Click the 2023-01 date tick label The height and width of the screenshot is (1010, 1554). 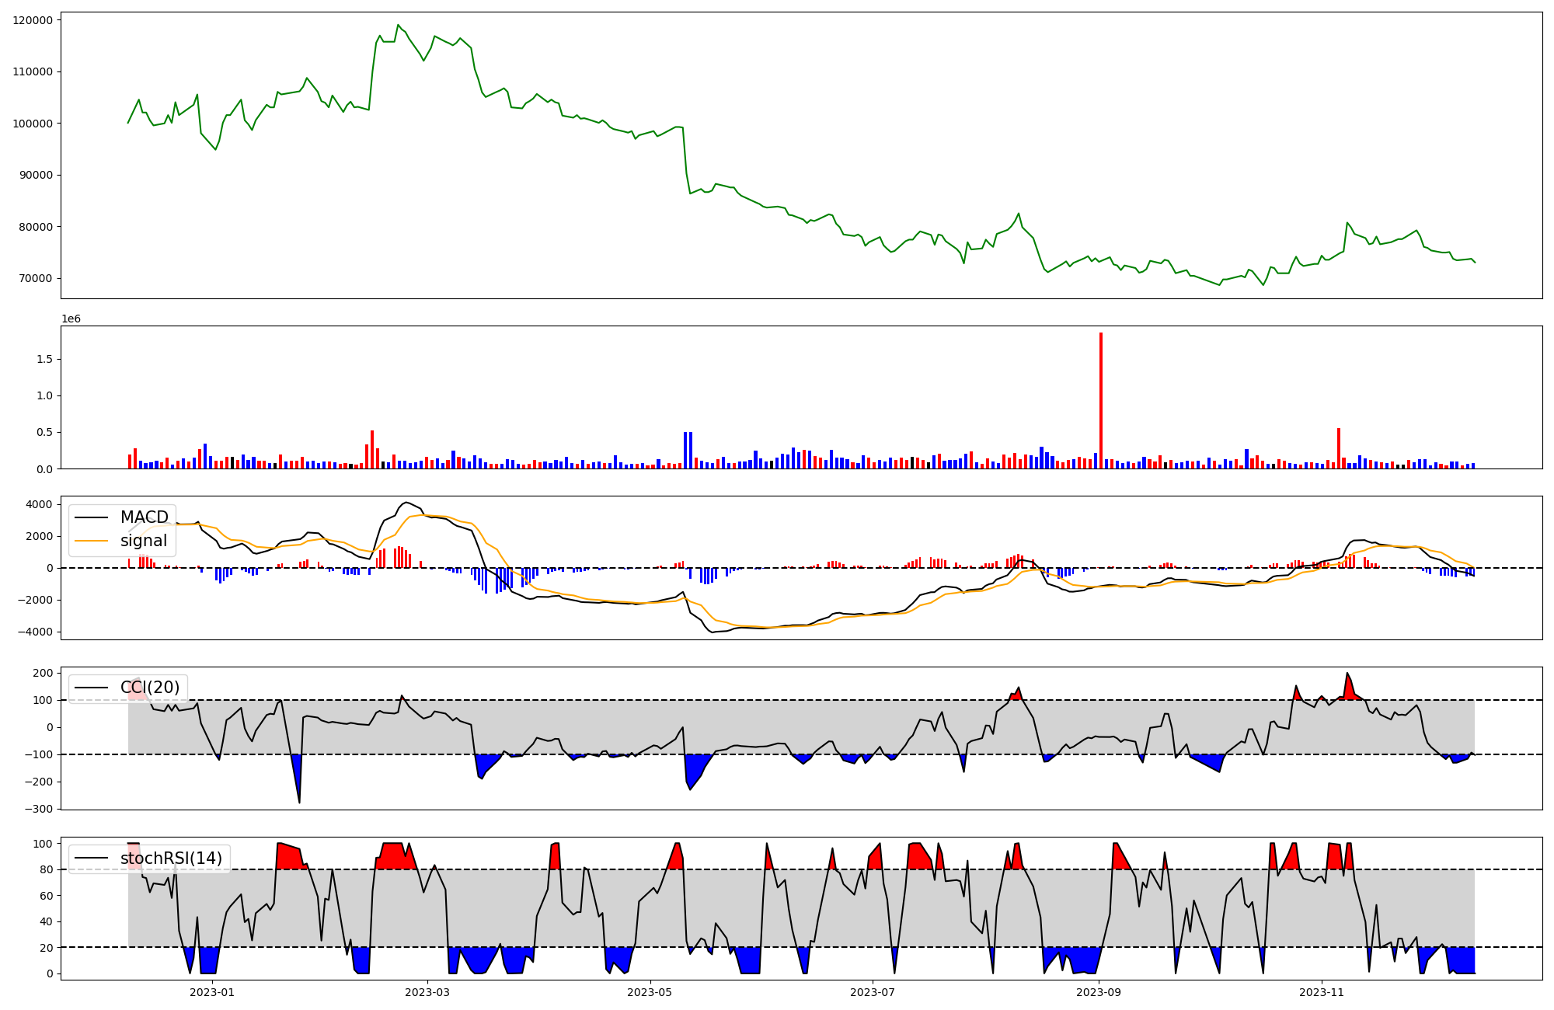tap(212, 992)
